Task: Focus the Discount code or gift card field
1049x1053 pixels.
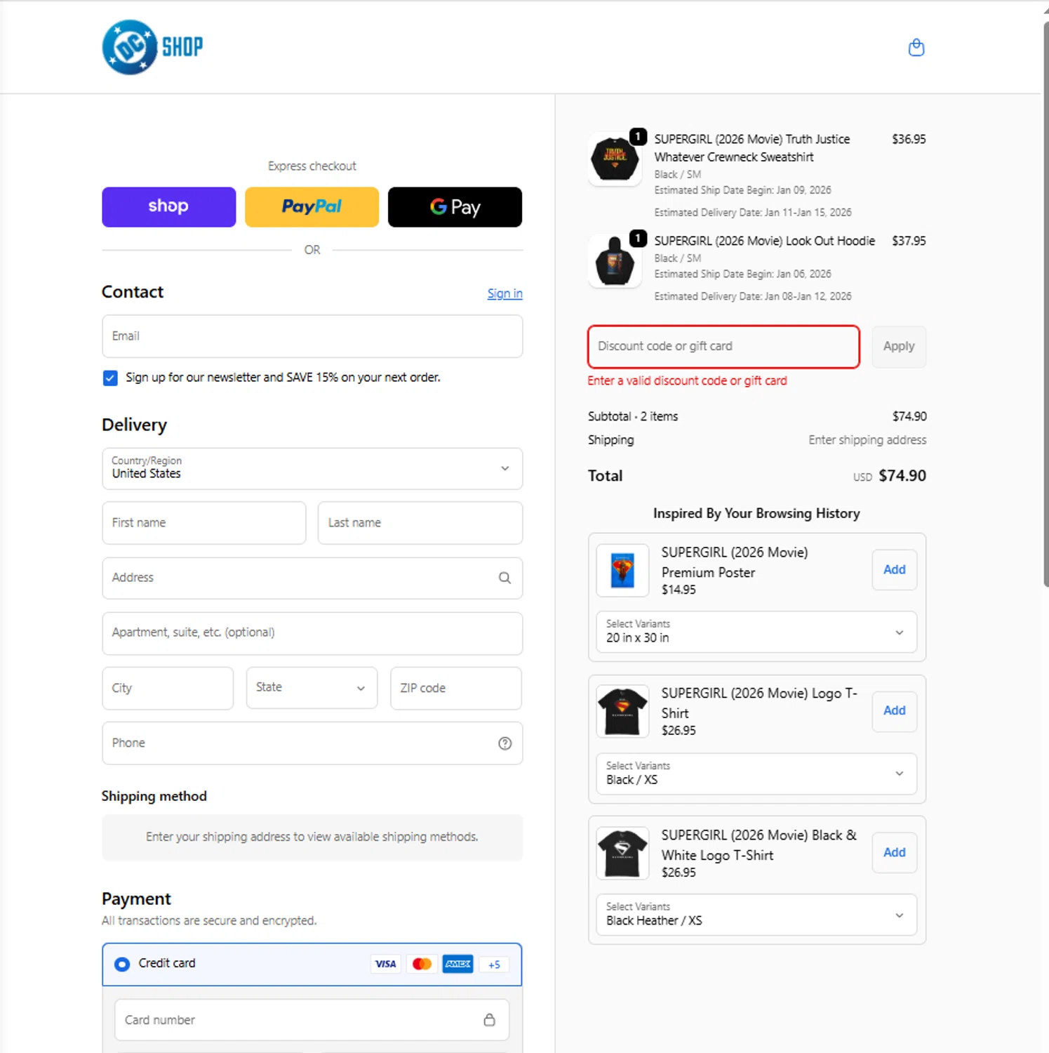Action: point(723,346)
